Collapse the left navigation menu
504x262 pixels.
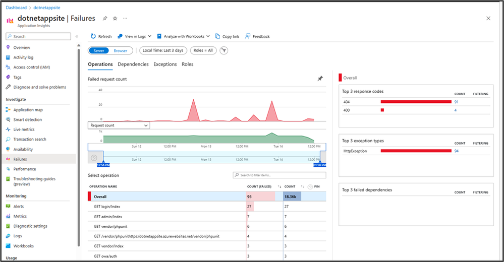click(77, 37)
